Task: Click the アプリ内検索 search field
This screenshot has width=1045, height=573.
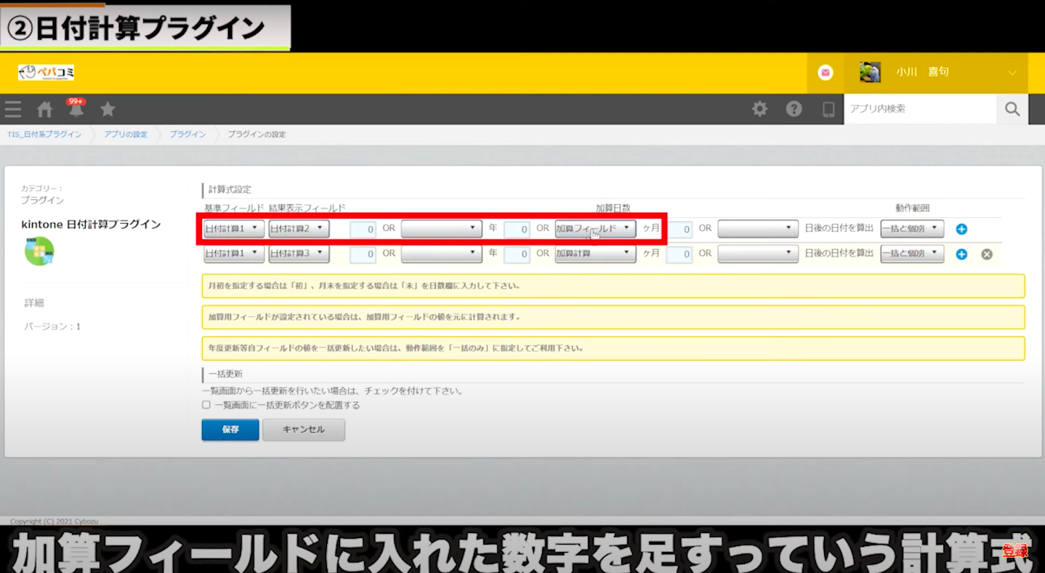Action: [x=919, y=109]
